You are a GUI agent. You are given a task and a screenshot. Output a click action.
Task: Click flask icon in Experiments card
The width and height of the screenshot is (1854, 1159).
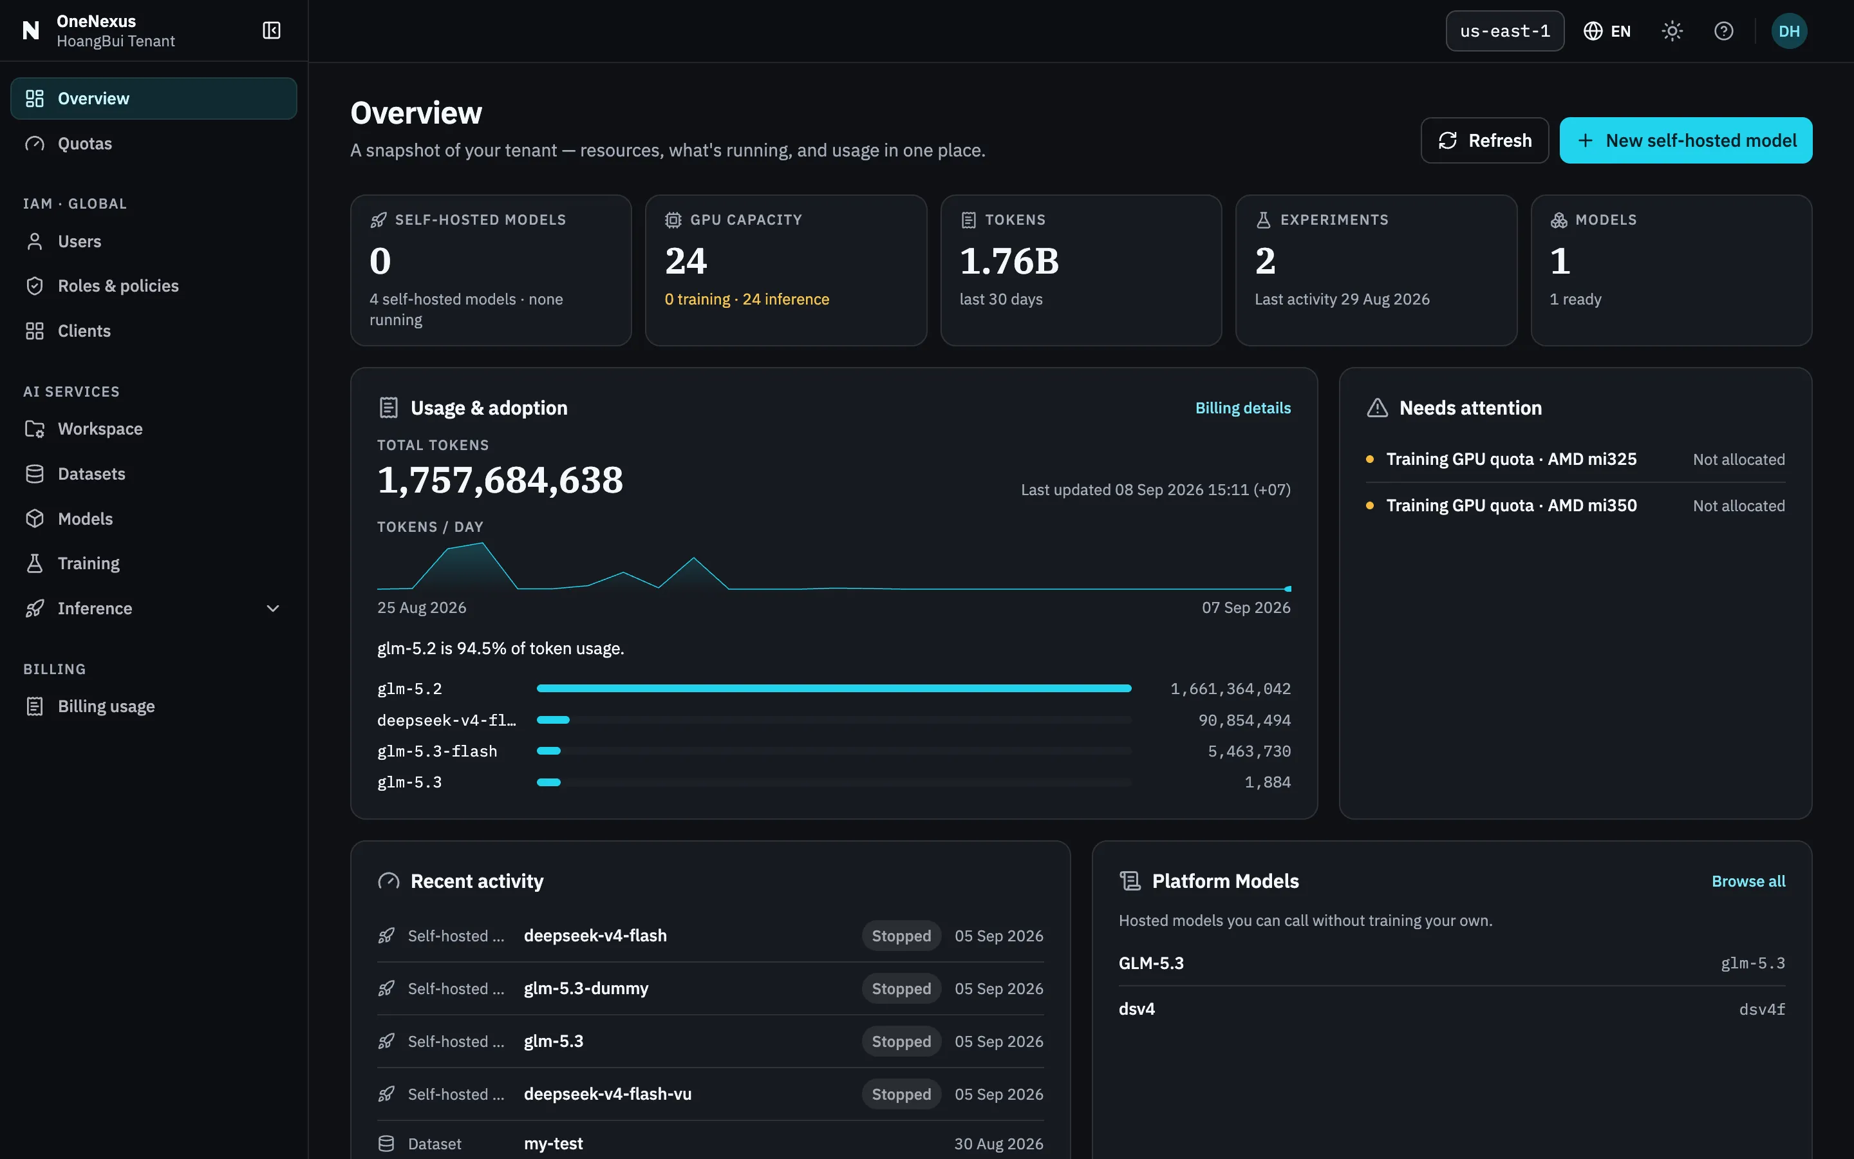pos(1263,220)
